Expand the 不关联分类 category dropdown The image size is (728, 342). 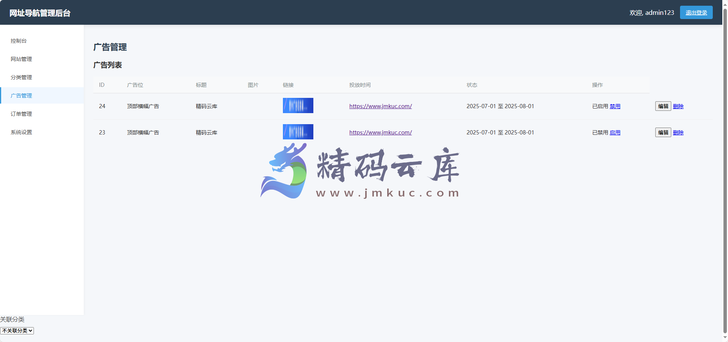click(x=17, y=331)
